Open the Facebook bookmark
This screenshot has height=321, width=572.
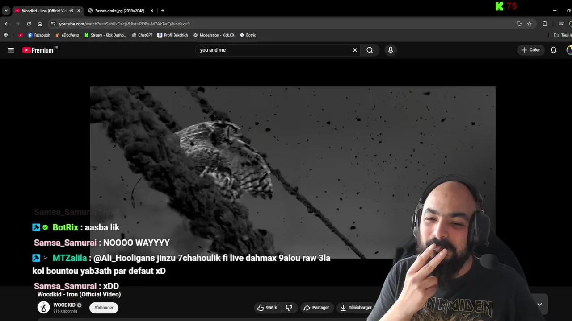(x=39, y=35)
